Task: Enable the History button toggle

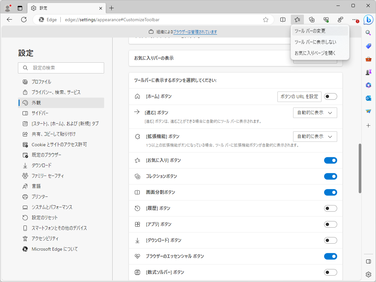Action: click(x=330, y=208)
